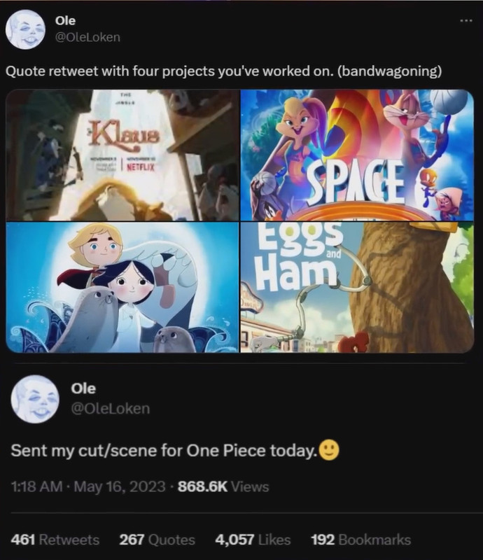
Task: View the 461 Retweets list
Action: 55,540
